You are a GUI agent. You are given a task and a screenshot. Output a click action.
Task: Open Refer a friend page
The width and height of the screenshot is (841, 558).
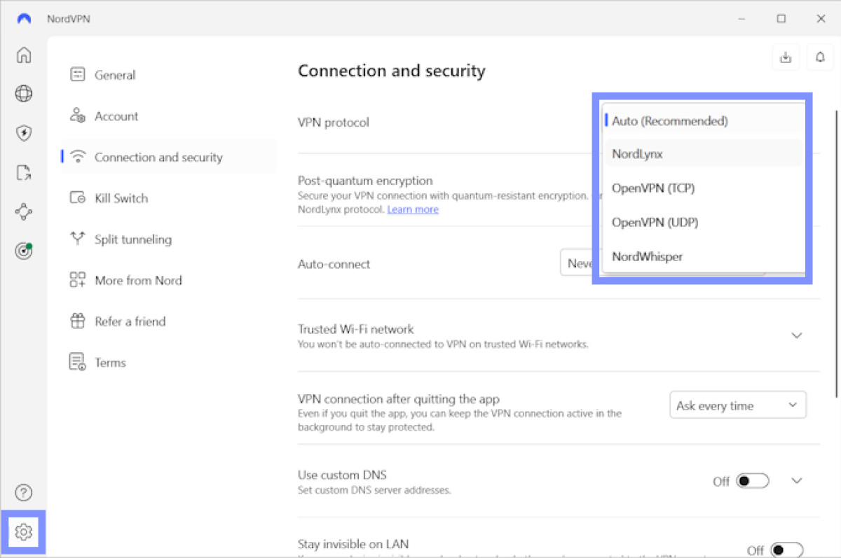pos(168,321)
